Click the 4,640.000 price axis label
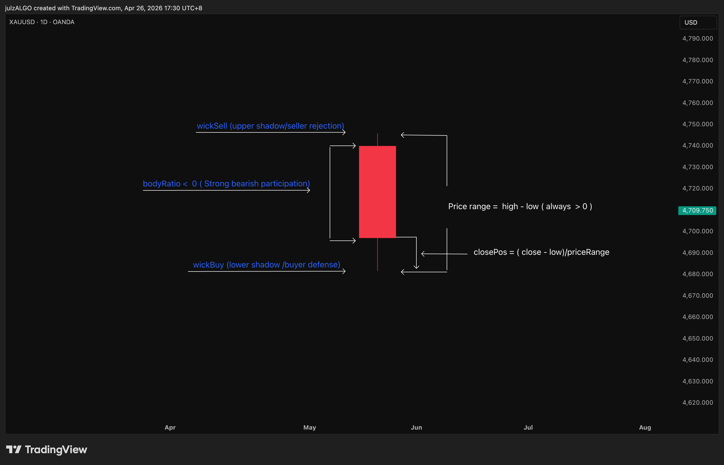The image size is (724, 465). click(x=698, y=360)
